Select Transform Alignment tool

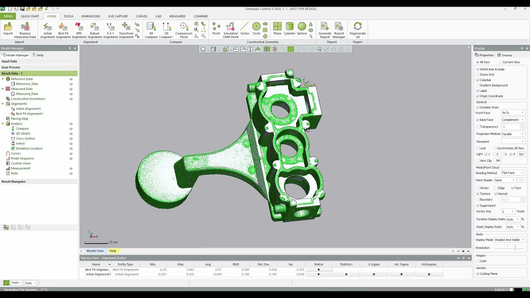pyautogui.click(x=126, y=30)
